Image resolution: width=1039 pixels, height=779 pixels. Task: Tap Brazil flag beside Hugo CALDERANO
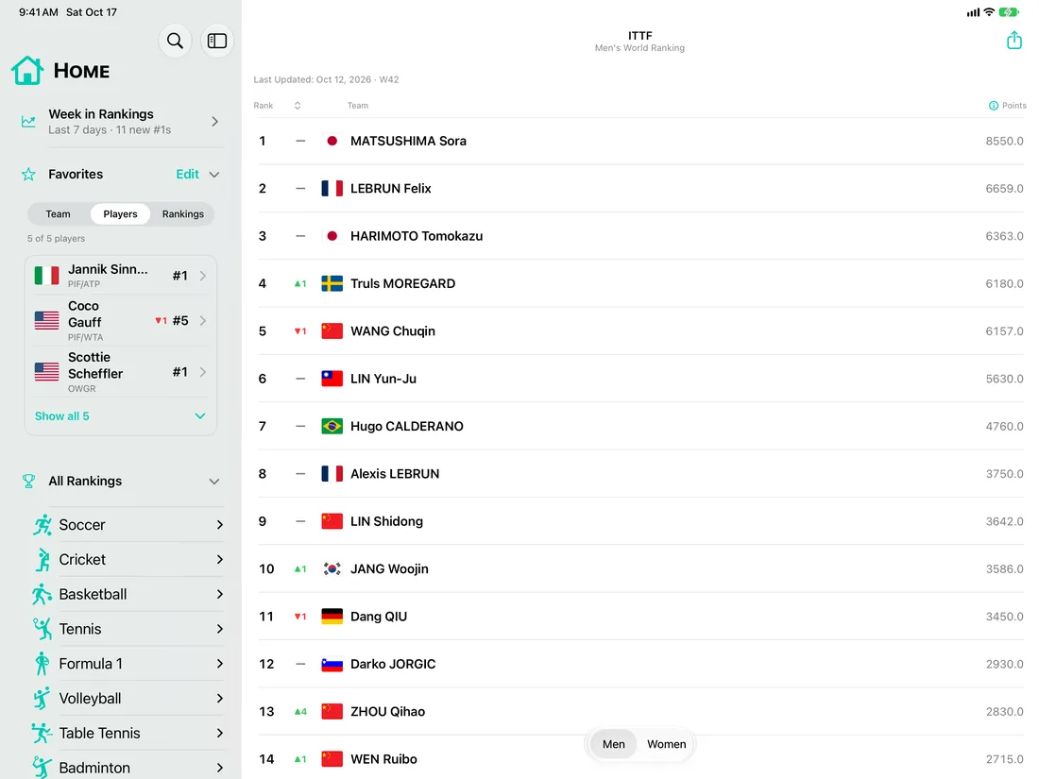pyautogui.click(x=332, y=426)
